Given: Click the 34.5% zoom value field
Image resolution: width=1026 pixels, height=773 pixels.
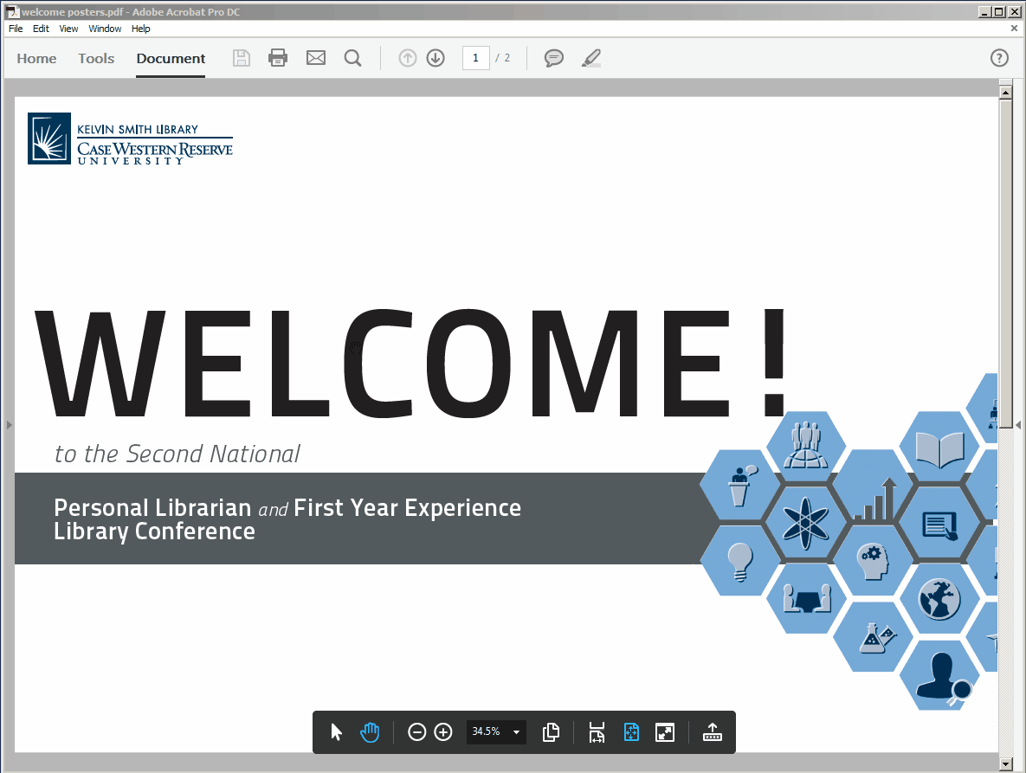Looking at the screenshot, I should [x=487, y=731].
